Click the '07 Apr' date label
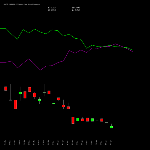This screenshot has width=150, height=150. click(67, 143)
